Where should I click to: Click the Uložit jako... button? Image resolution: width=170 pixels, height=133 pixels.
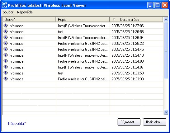(x=154, y=122)
